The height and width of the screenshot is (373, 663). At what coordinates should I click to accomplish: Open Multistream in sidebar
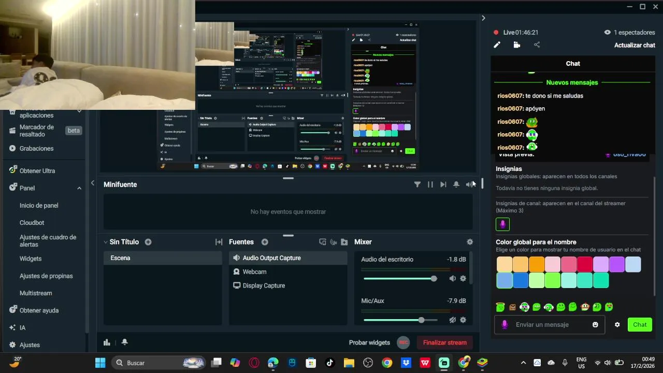click(36, 293)
